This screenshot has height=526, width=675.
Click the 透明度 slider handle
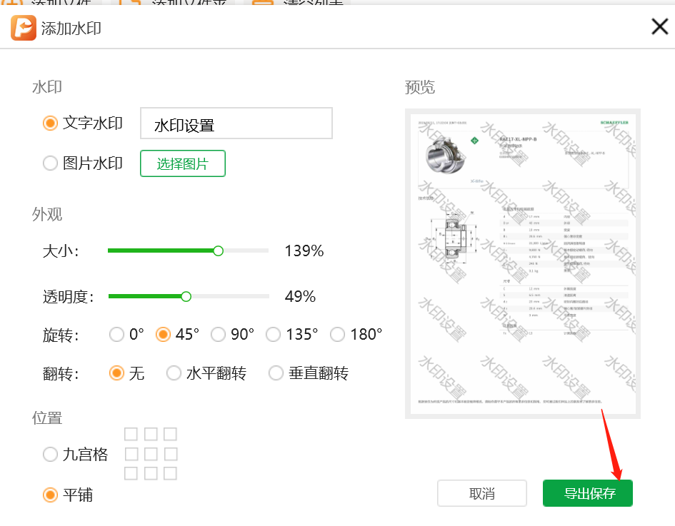pos(186,296)
